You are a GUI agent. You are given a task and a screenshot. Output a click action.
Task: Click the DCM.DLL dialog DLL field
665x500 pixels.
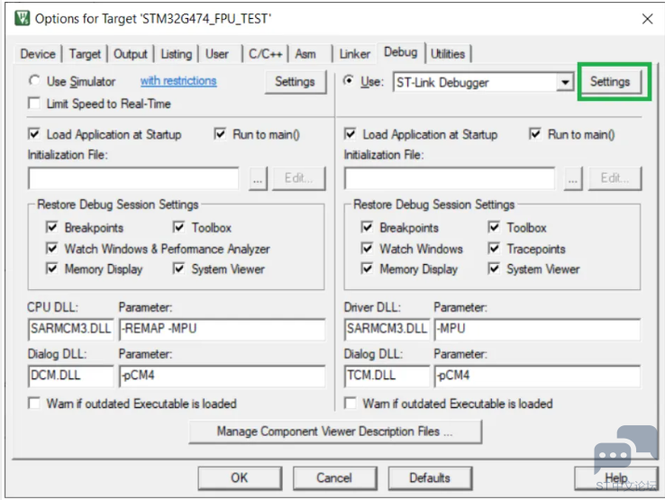71,377
